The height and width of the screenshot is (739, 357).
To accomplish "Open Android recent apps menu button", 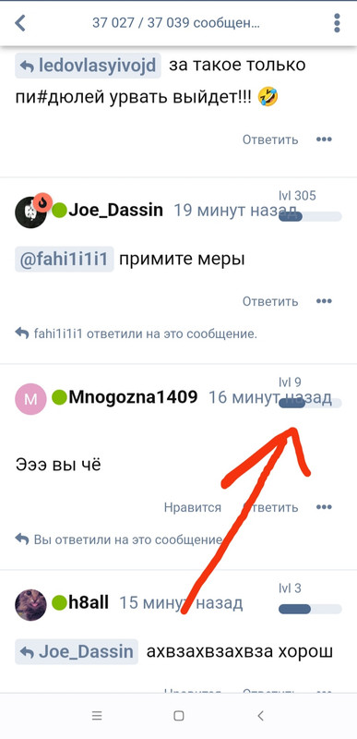I will (x=97, y=715).
